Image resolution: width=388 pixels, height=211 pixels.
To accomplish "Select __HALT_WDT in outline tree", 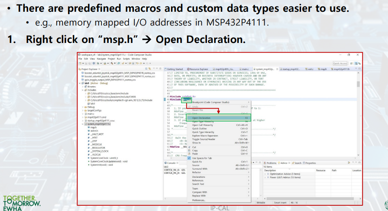I will tap(97, 134).
